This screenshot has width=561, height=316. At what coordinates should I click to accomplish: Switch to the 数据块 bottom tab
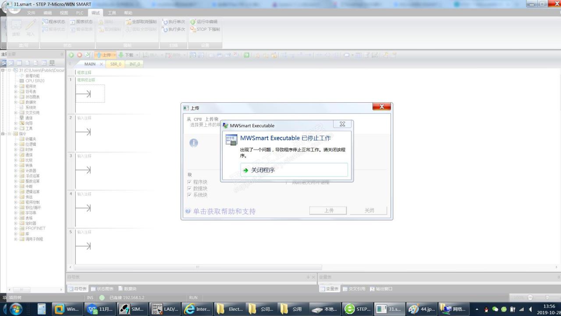[128, 289]
